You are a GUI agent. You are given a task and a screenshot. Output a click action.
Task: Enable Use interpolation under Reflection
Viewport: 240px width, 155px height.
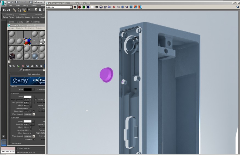(31, 108)
